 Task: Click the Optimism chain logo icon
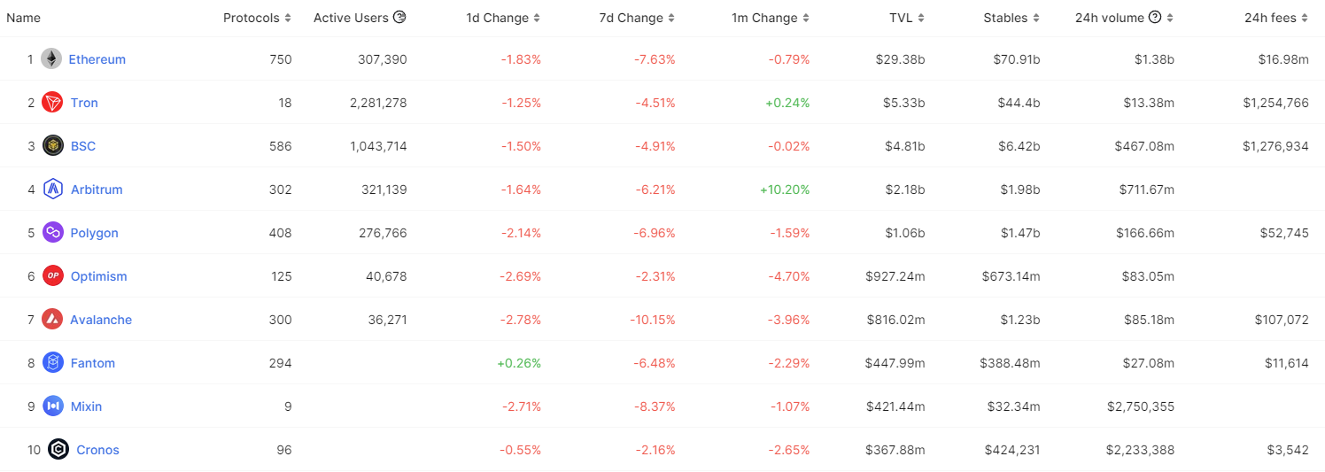(52, 276)
